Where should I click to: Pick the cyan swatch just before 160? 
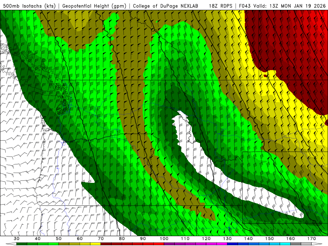tap(285, 244)
